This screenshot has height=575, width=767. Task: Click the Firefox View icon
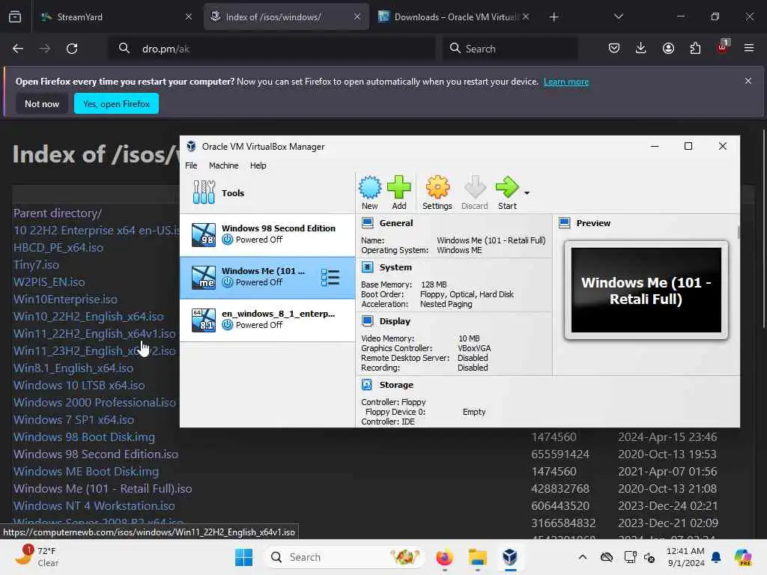[x=15, y=16]
